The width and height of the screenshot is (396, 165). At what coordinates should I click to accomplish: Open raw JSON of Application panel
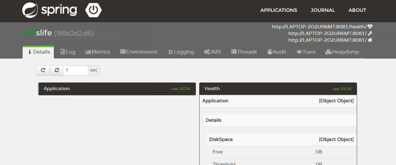coord(181,89)
